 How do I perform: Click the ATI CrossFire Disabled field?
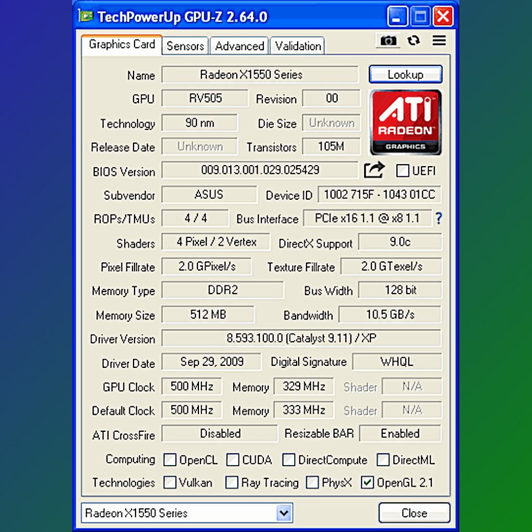(220, 434)
